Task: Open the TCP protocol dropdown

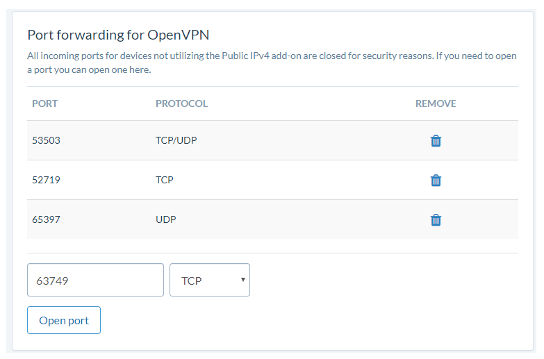Action: tap(210, 280)
